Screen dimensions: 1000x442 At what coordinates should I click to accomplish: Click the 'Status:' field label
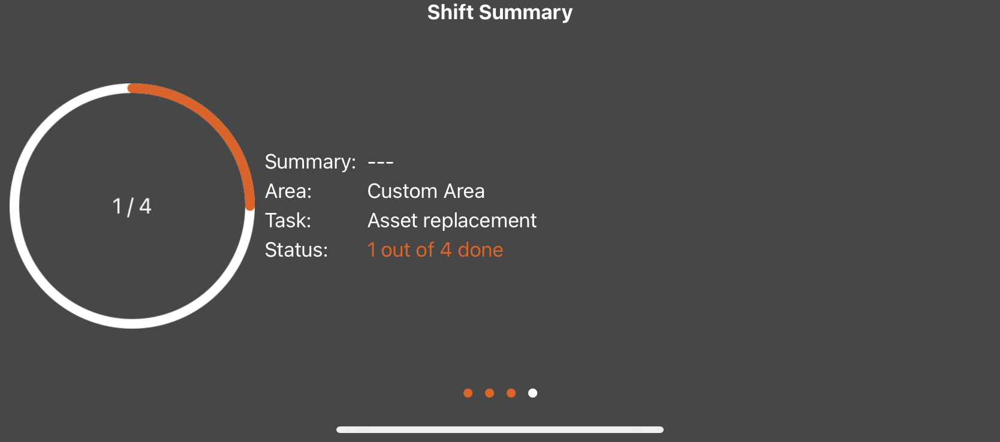tap(296, 250)
